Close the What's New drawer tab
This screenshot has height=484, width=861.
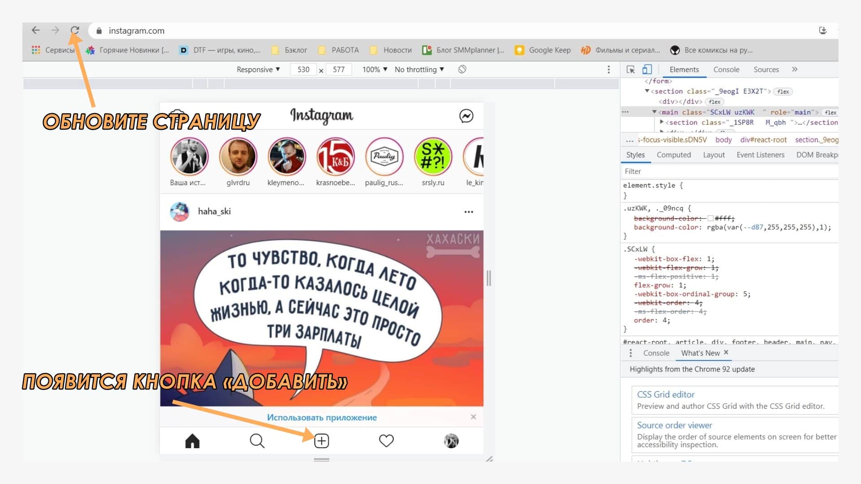(x=726, y=352)
